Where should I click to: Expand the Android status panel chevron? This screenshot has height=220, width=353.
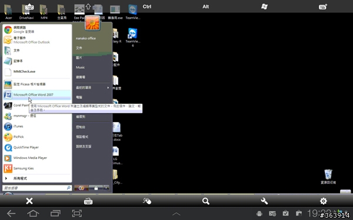click(x=176, y=214)
